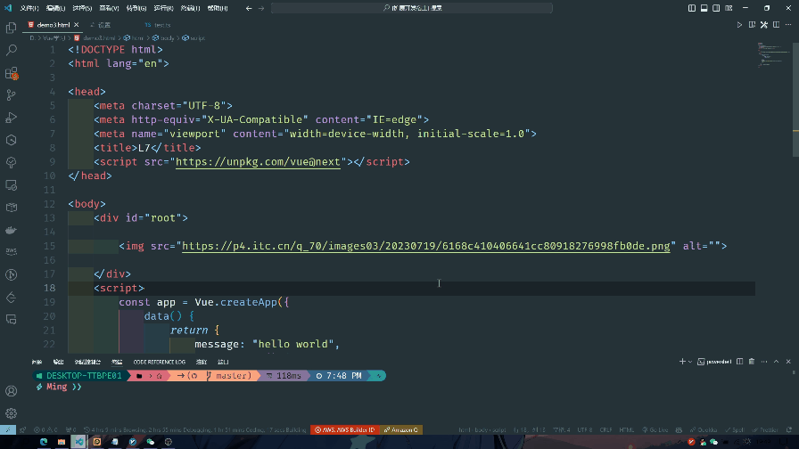Open the Accounts profile icon

point(12,391)
